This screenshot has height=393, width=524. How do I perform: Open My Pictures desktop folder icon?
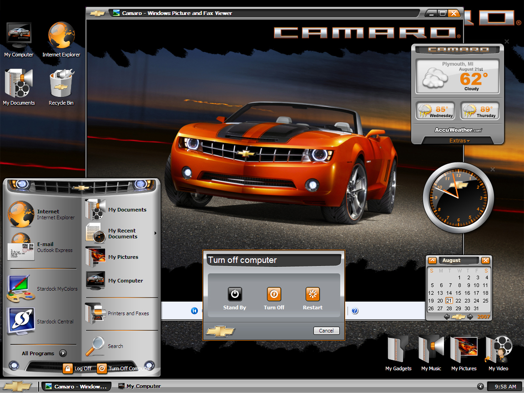point(464,353)
